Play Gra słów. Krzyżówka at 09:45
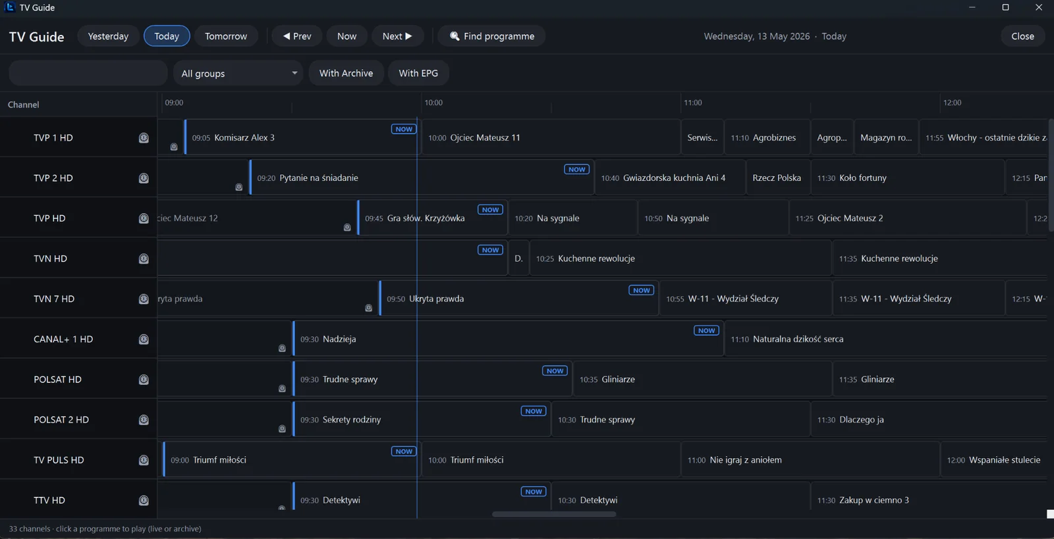The image size is (1054, 539). pyautogui.click(x=432, y=218)
